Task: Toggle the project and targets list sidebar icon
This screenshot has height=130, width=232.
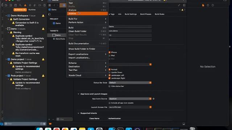Action: tap(49, 14)
